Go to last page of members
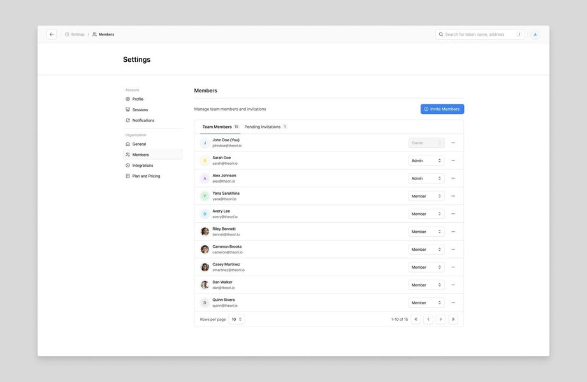This screenshot has width=587, height=382. [x=453, y=320]
